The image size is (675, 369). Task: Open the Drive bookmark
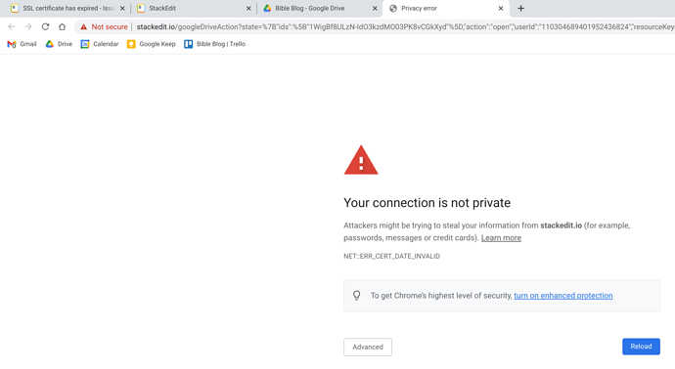tap(59, 44)
